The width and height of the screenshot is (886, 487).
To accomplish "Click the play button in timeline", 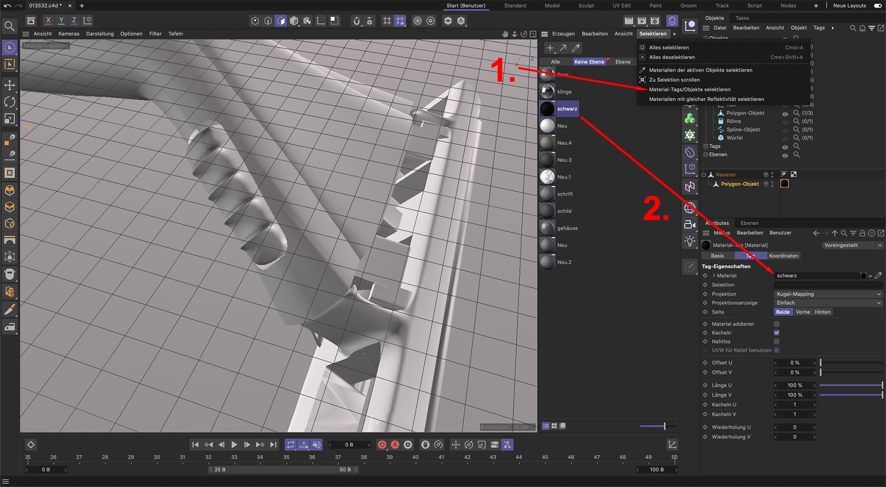I will coord(234,444).
